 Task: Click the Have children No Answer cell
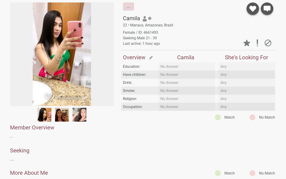[186, 74]
